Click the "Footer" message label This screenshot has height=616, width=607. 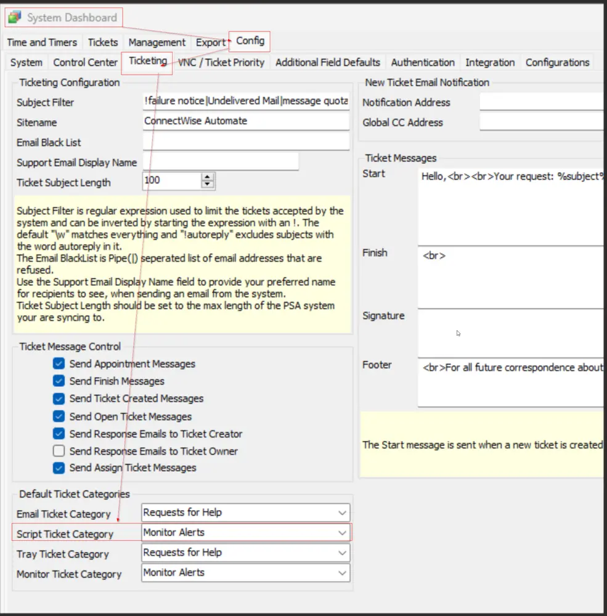pyautogui.click(x=377, y=365)
